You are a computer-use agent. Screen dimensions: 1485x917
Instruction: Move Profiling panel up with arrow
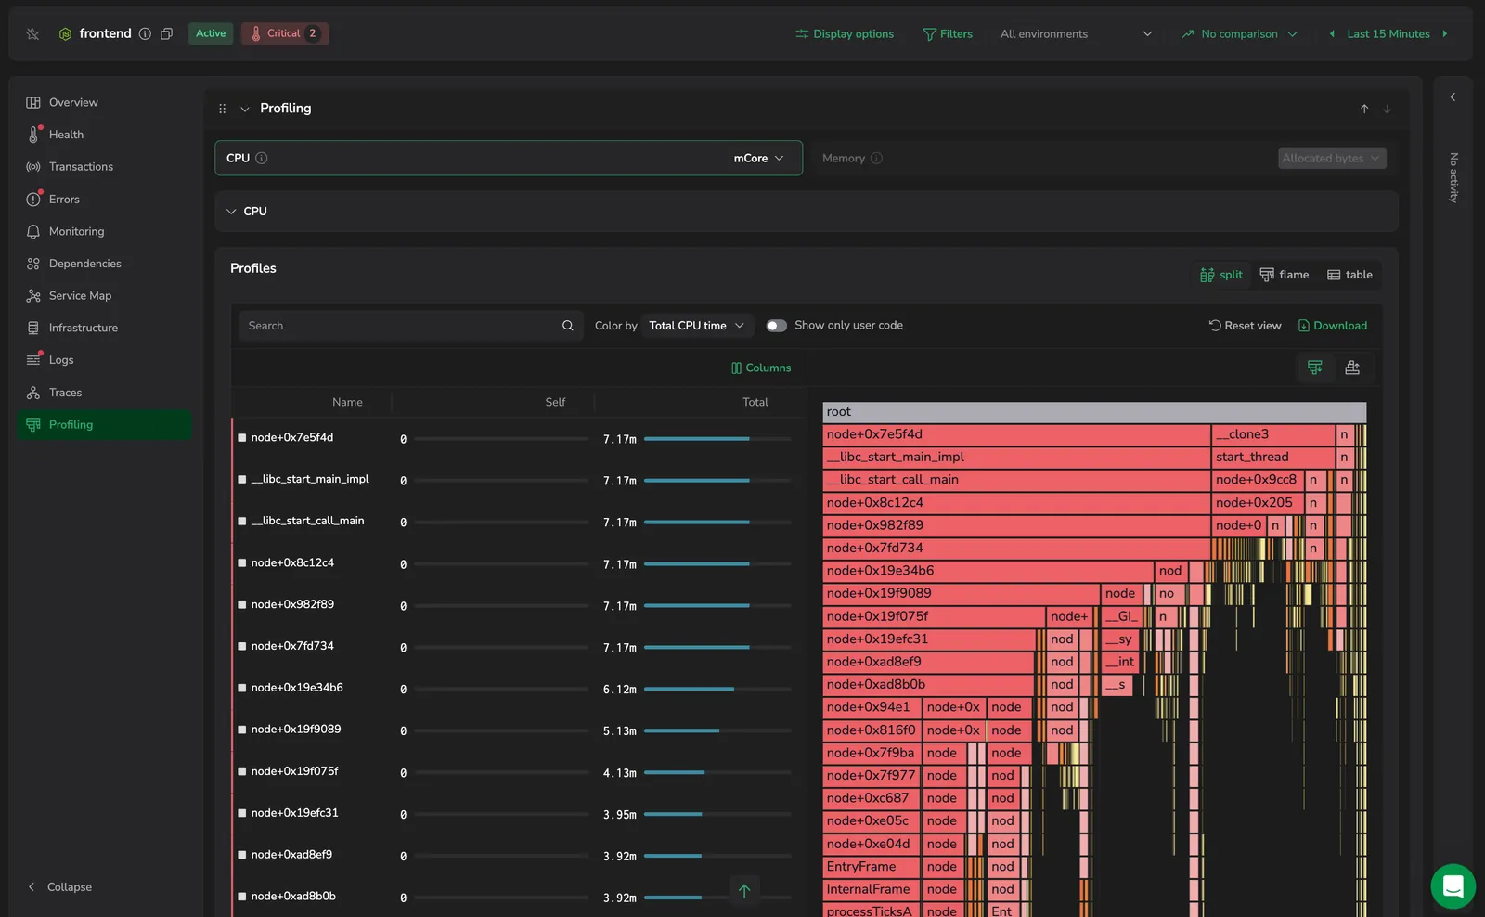click(x=1364, y=109)
